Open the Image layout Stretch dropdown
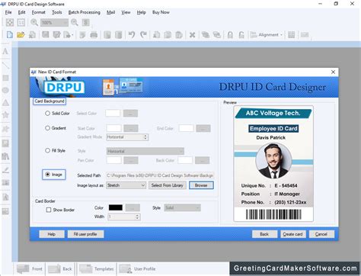Image resolution: width=361 pixels, height=276 pixels. (x=126, y=185)
